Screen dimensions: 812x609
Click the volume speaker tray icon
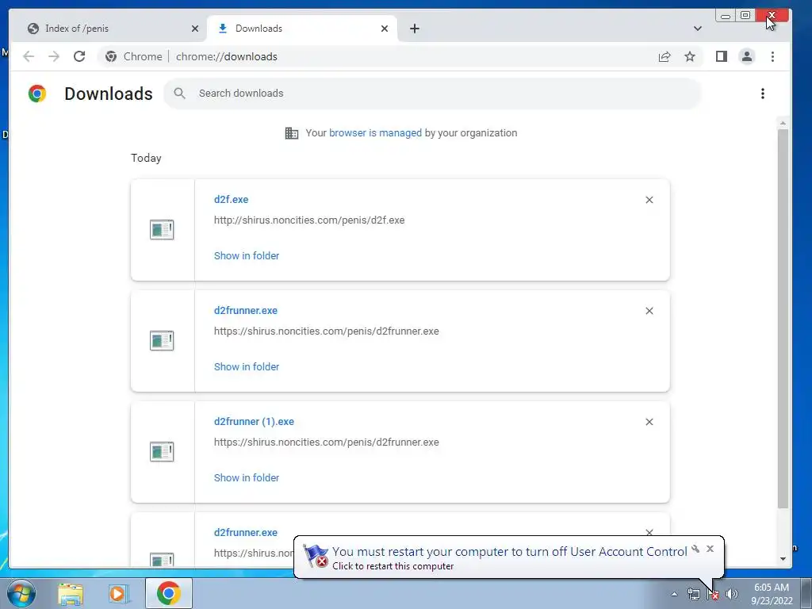pyautogui.click(x=731, y=594)
